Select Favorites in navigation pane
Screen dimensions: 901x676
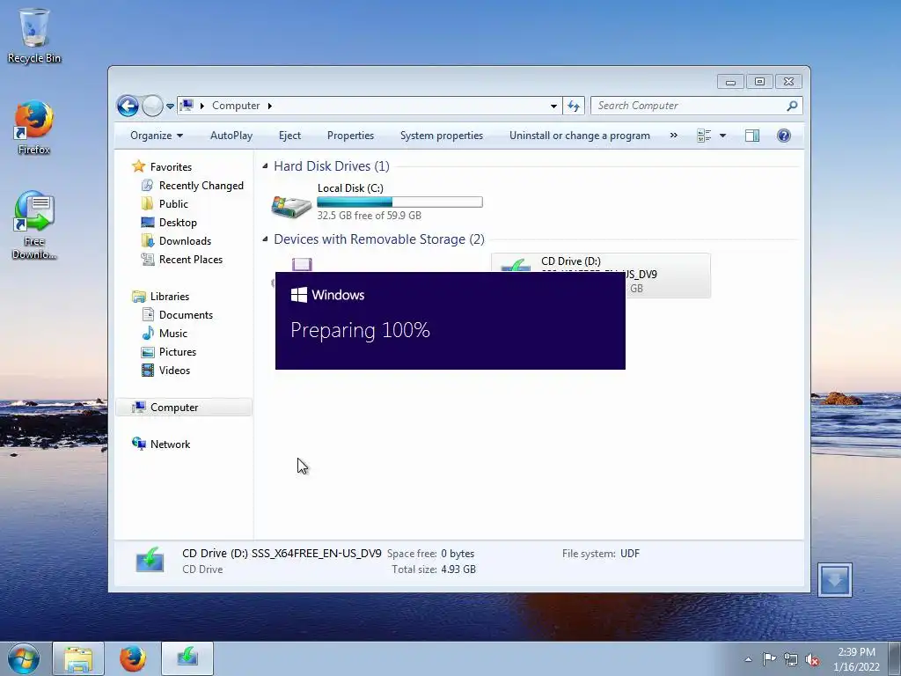pos(171,166)
